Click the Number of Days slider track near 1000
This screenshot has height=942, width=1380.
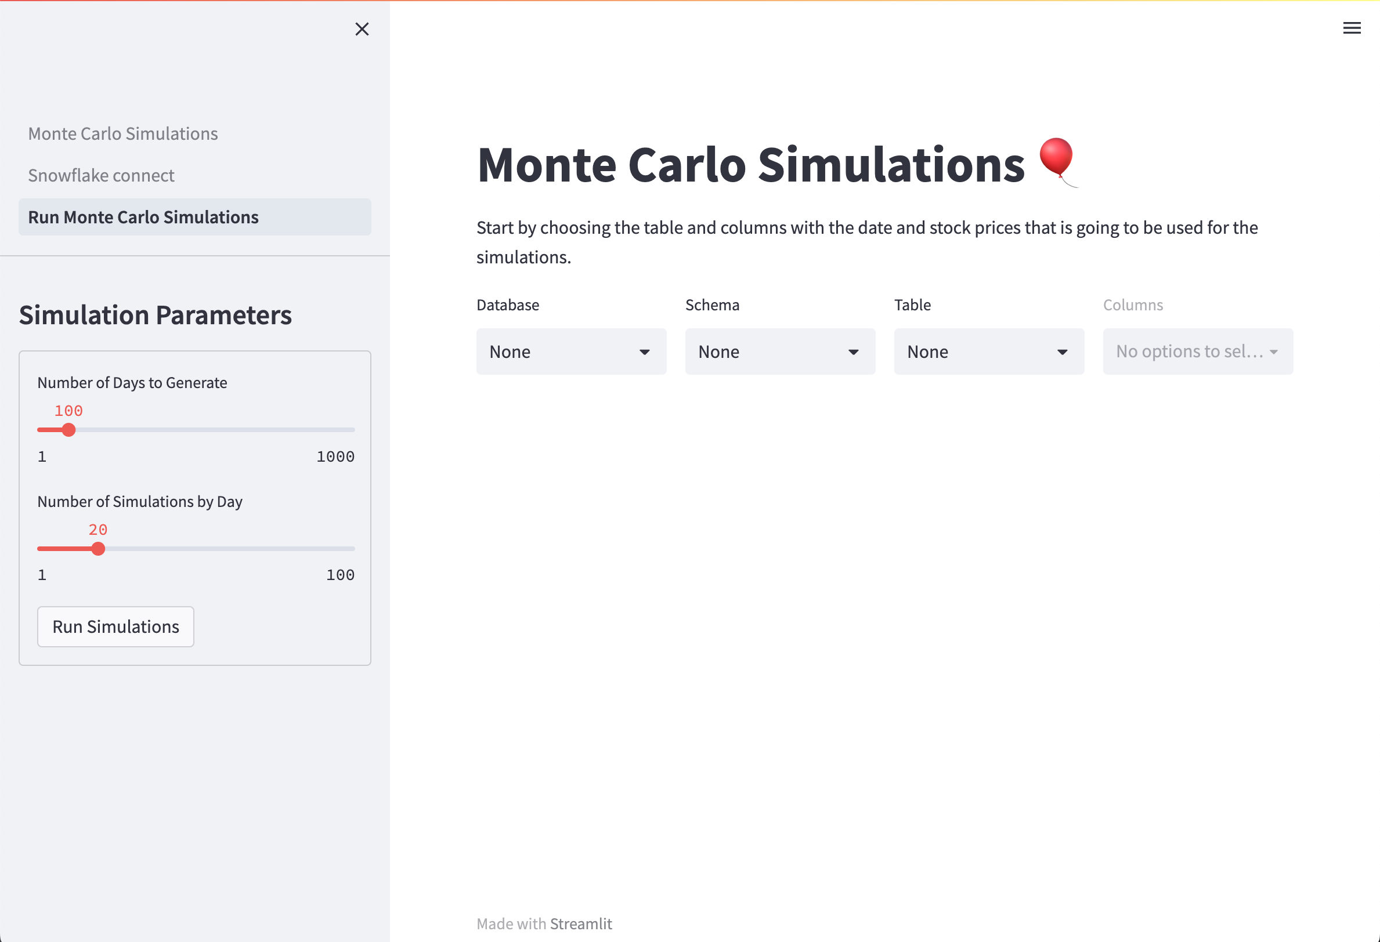(x=351, y=430)
